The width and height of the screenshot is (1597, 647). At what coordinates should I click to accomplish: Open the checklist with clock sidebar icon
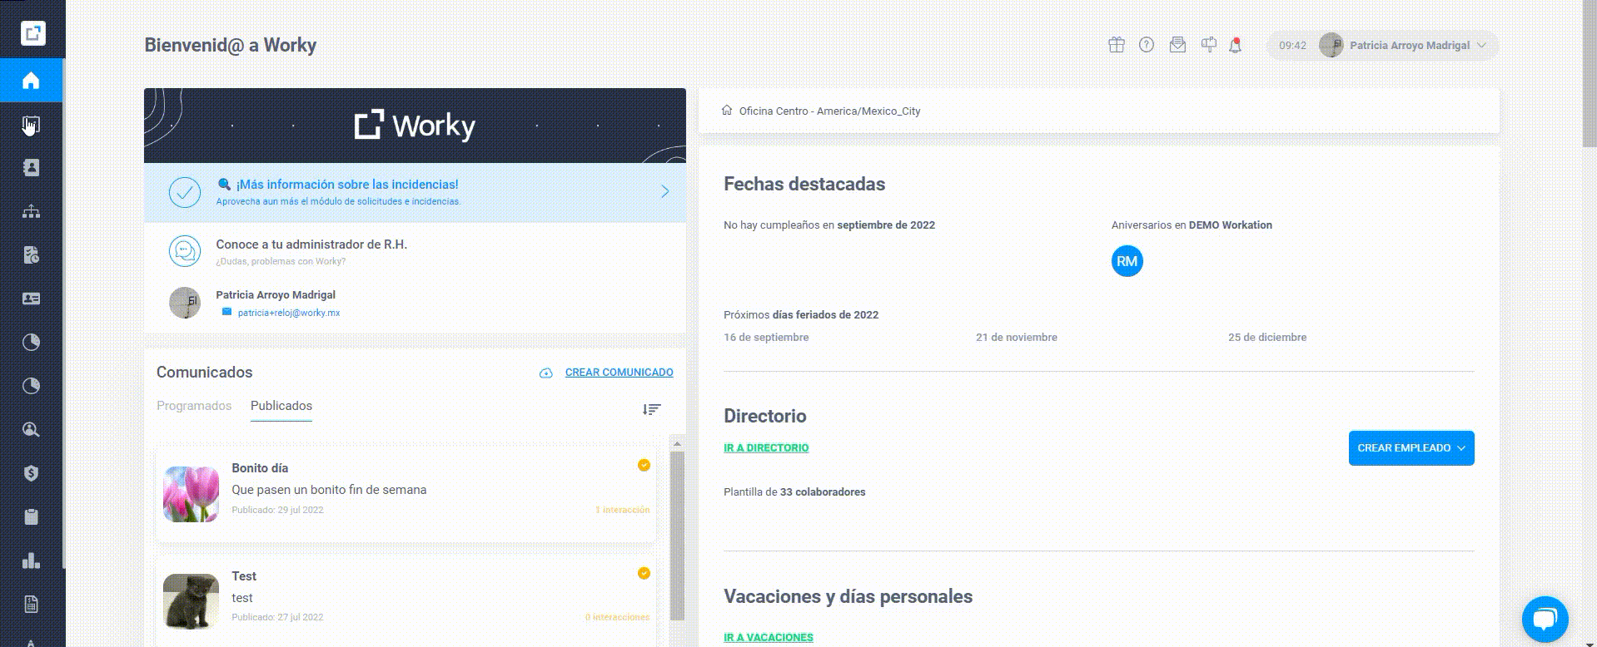pyautogui.click(x=31, y=255)
